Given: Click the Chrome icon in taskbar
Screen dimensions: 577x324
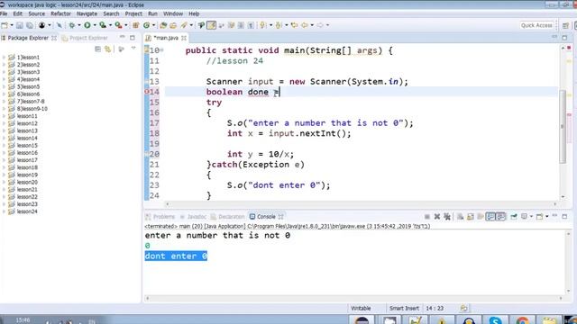Looking at the screenshot, I should (x=522, y=320).
